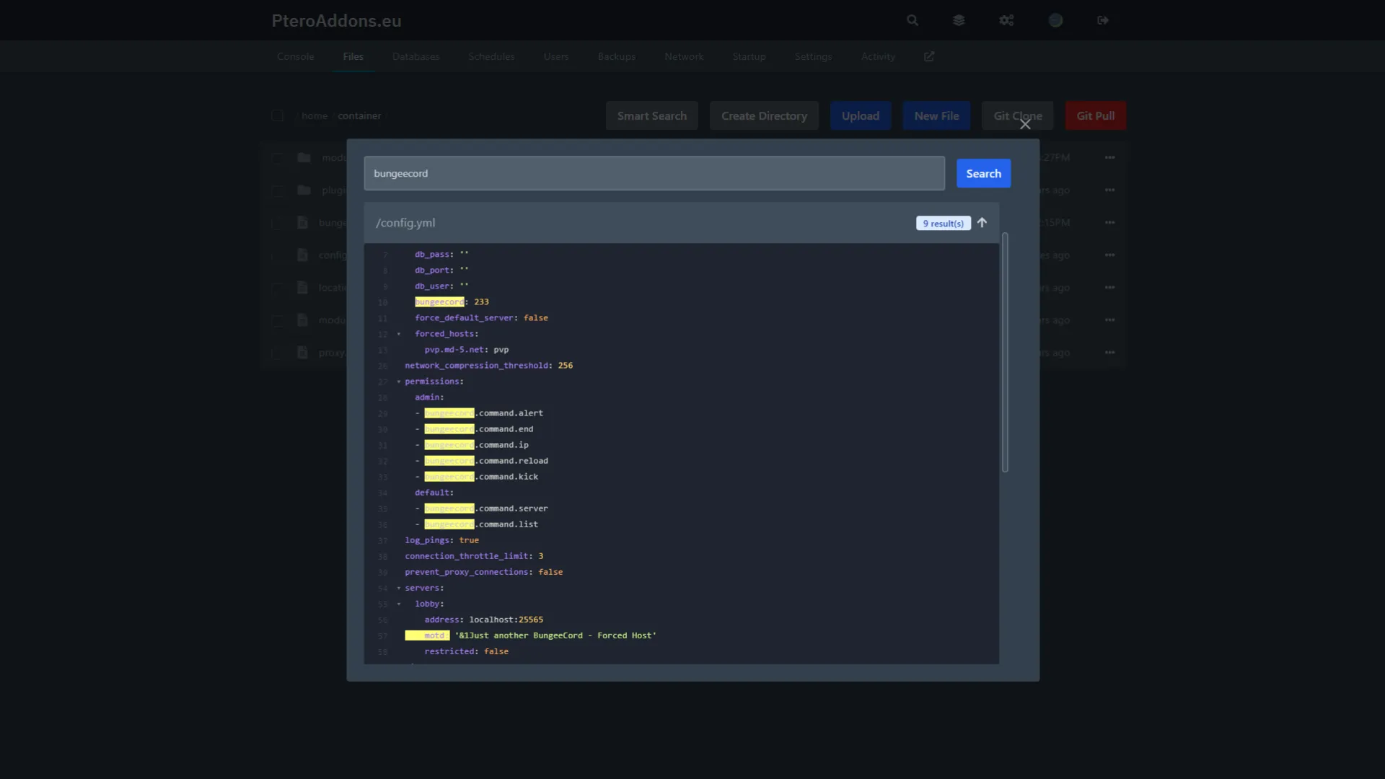Screen dimensions: 1385x779
Task: Check the box for first folder row
Action: [x=277, y=157]
